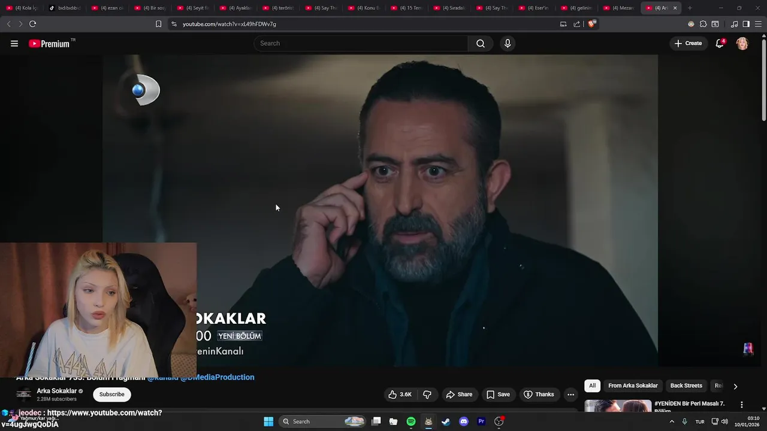The image size is (767, 431).
Task: Open the Windows Start menu
Action: point(268,421)
